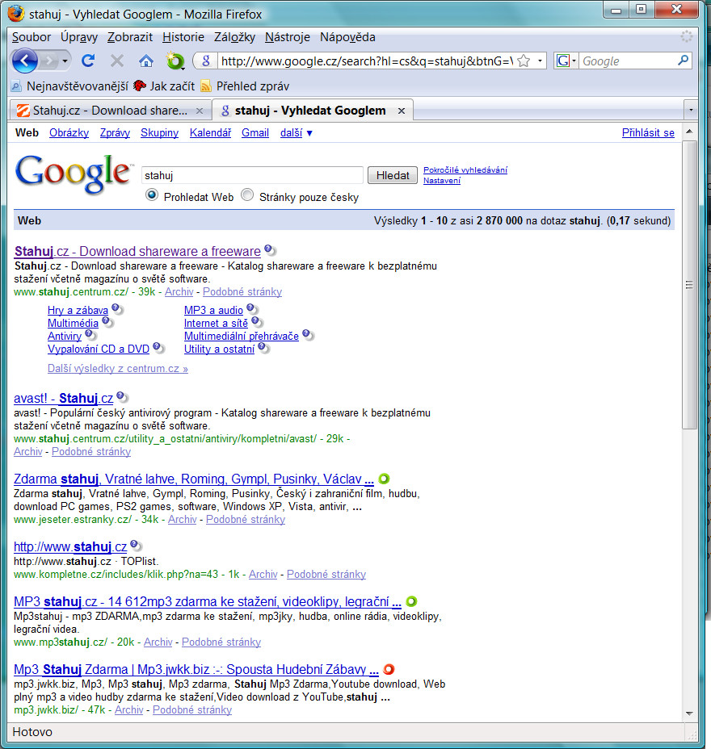
Task: Click red rating icon by Mp3.jwkk.biz result
Action: (389, 669)
